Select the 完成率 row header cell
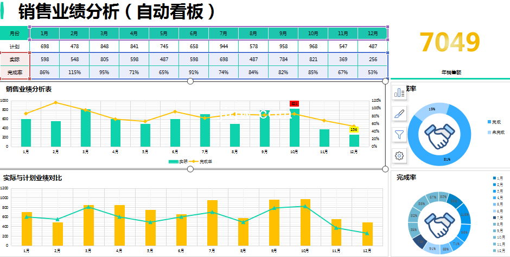 (14, 72)
